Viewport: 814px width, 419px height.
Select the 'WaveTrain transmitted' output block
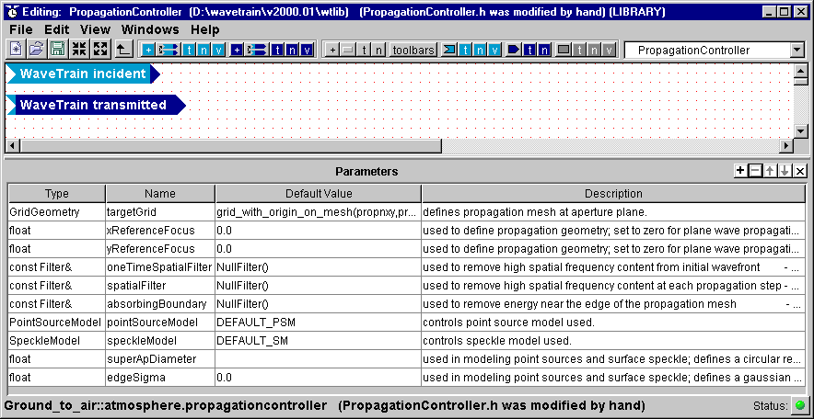(x=96, y=105)
